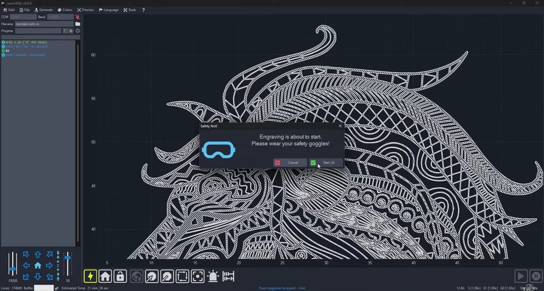Expand the Baud rate dropdown

[x=60, y=17]
